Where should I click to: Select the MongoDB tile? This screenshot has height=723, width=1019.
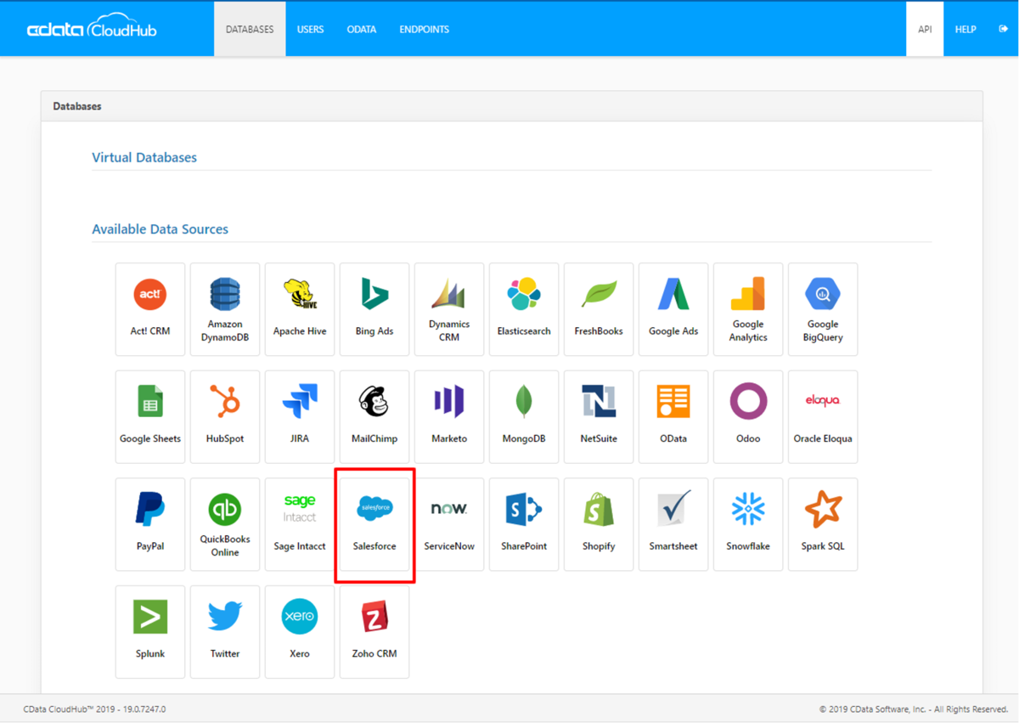(x=524, y=416)
